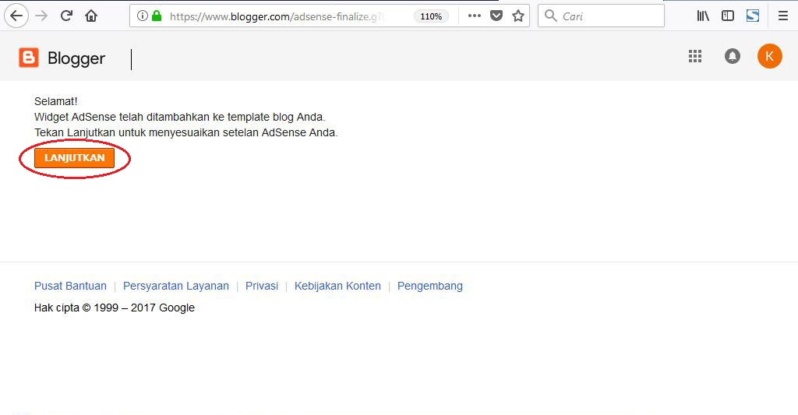
Task: Open the Library bookshelf icon
Action: (703, 16)
